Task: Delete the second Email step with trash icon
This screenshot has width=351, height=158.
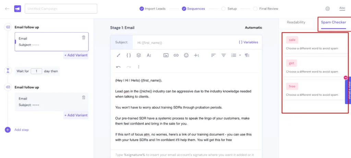Action: click(x=84, y=97)
